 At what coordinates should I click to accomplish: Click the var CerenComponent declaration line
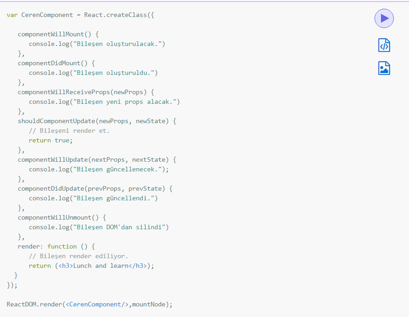80,15
